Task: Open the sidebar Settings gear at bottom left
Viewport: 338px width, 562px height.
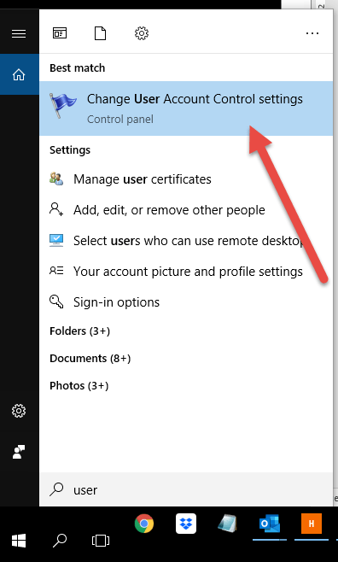Action: (x=19, y=411)
